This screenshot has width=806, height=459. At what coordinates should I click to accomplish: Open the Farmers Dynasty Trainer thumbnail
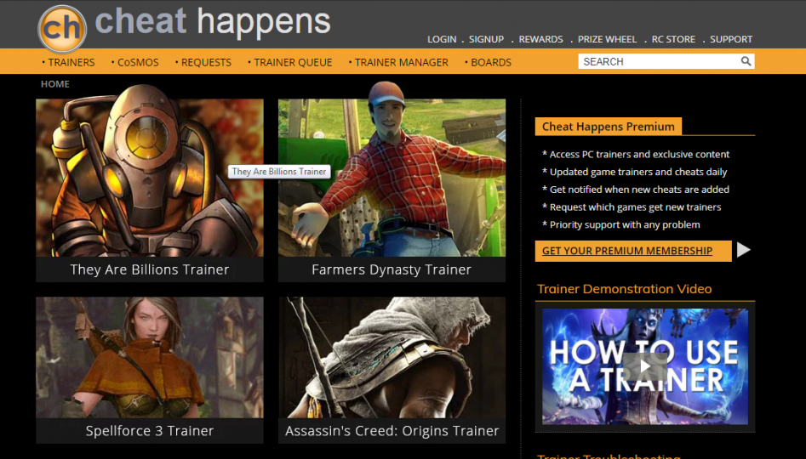392,178
